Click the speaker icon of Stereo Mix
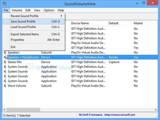Screen dimensions: 160x120 pos(5,62)
